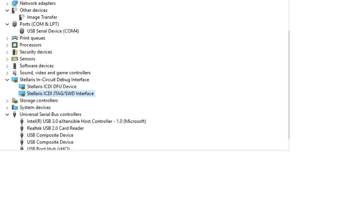This screenshot has height=200, width=355.
Task: Click the Security devices key icon
Action: [14, 52]
